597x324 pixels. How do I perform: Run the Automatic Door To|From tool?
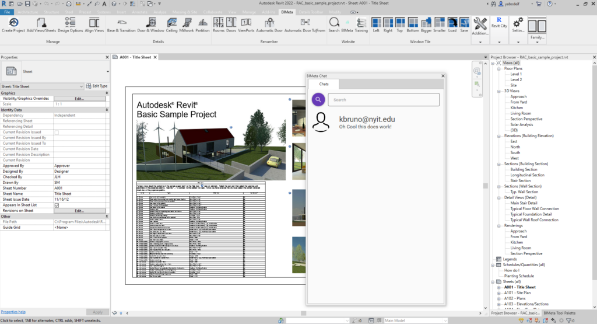[304, 25]
